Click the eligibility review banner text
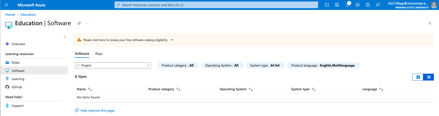 (x=125, y=40)
